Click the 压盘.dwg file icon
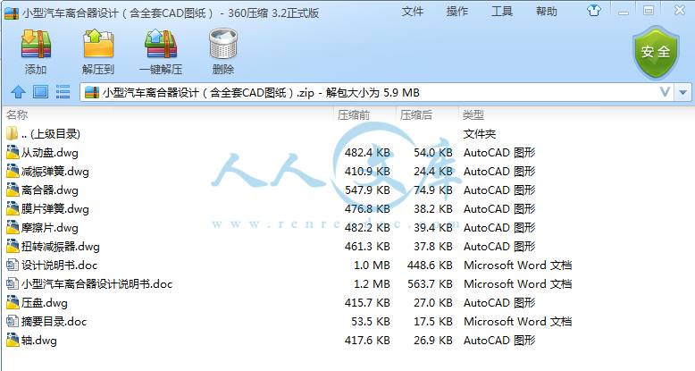This screenshot has width=695, height=371. [13, 303]
